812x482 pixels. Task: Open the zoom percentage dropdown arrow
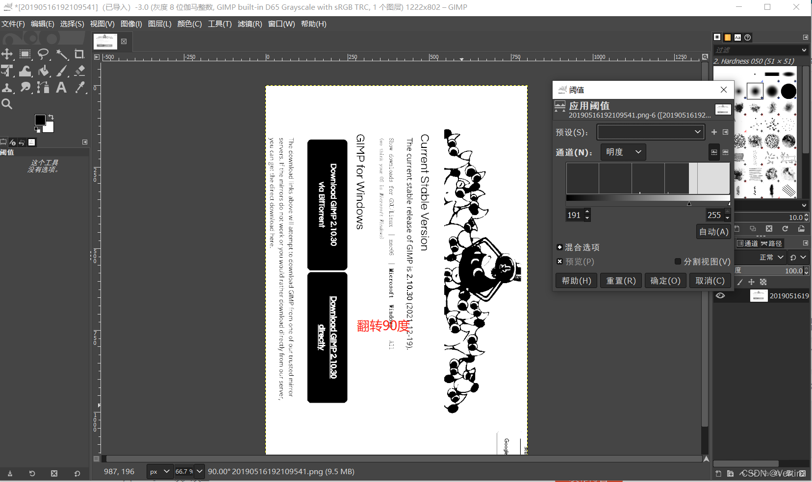[199, 472]
